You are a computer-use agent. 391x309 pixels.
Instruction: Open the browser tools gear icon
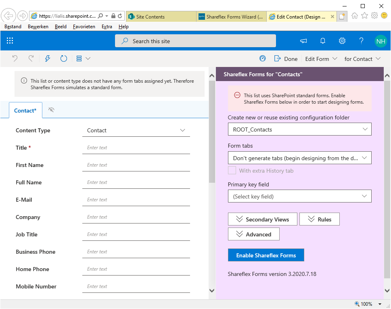click(374, 15)
